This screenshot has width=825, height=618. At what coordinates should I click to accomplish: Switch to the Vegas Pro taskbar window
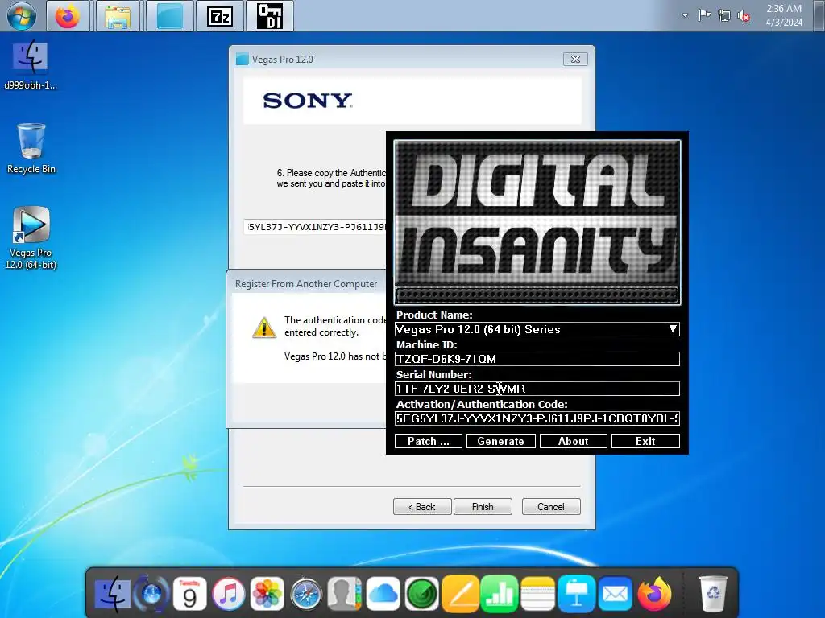coord(169,16)
